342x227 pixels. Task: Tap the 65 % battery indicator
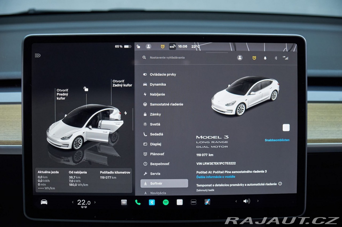click(123, 46)
